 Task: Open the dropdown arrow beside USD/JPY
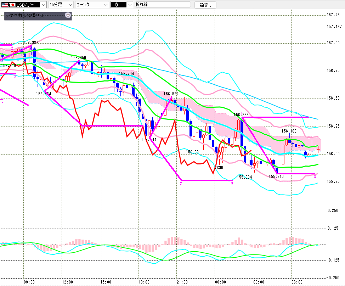tap(43, 5)
